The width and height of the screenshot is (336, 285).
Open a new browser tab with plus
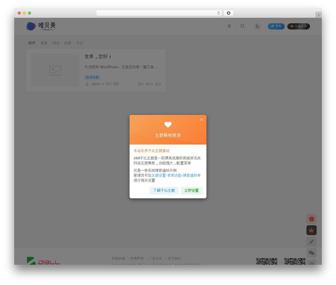coord(319,15)
